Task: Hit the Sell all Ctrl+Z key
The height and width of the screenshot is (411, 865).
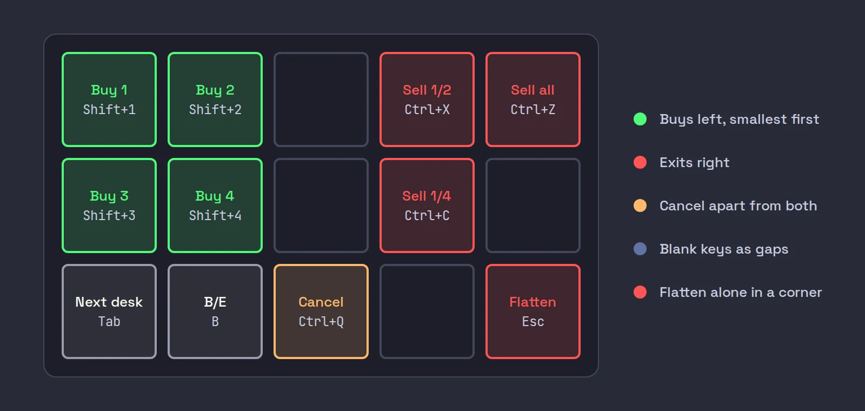Action: point(533,100)
